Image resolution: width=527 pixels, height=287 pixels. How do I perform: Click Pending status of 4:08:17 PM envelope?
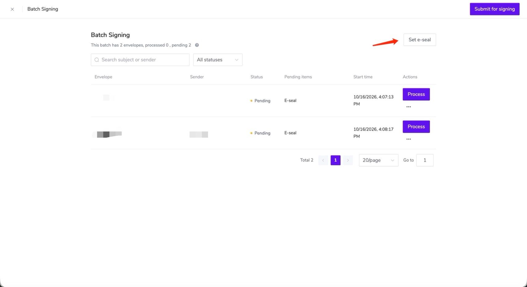point(260,133)
